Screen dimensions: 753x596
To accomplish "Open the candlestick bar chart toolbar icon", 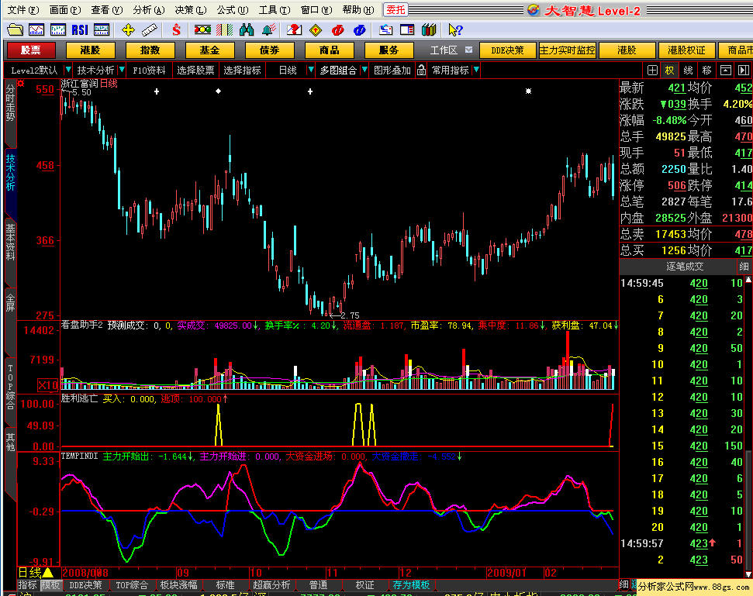I will click(x=58, y=30).
